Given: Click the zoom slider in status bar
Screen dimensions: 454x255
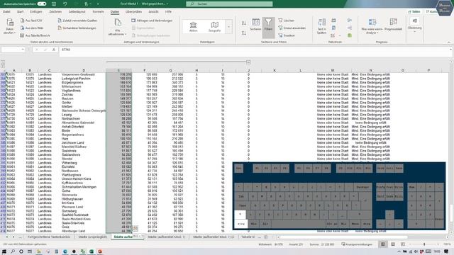Looking at the screenshot, I should (424, 244).
